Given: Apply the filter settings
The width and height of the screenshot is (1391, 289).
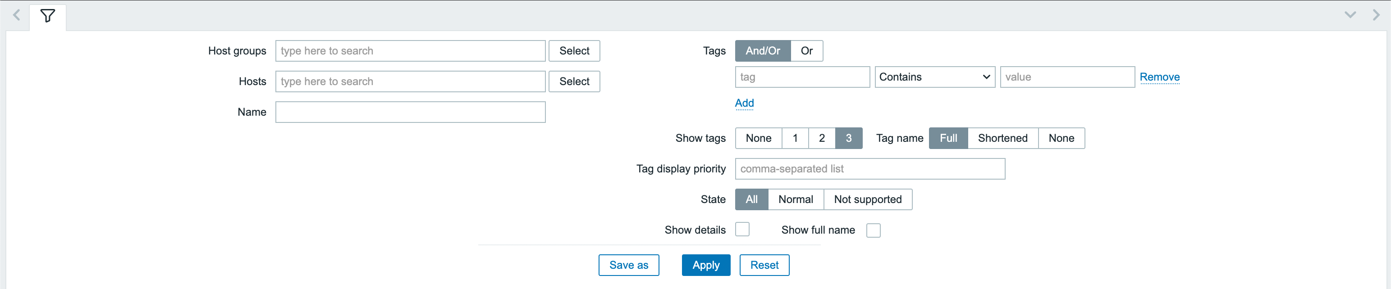Looking at the screenshot, I should pyautogui.click(x=706, y=265).
